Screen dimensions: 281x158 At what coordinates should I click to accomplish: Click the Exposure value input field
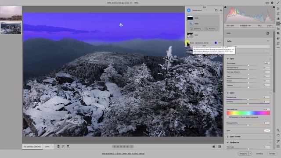[x=267, y=63]
